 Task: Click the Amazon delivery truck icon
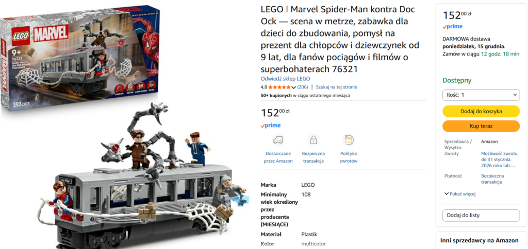tap(278, 140)
